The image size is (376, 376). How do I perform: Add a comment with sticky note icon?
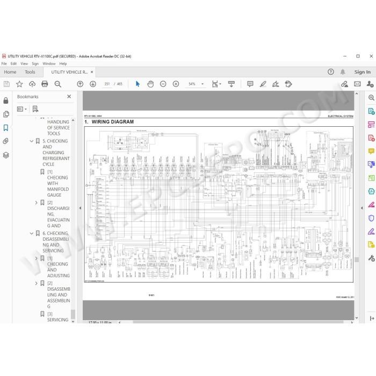250,84
